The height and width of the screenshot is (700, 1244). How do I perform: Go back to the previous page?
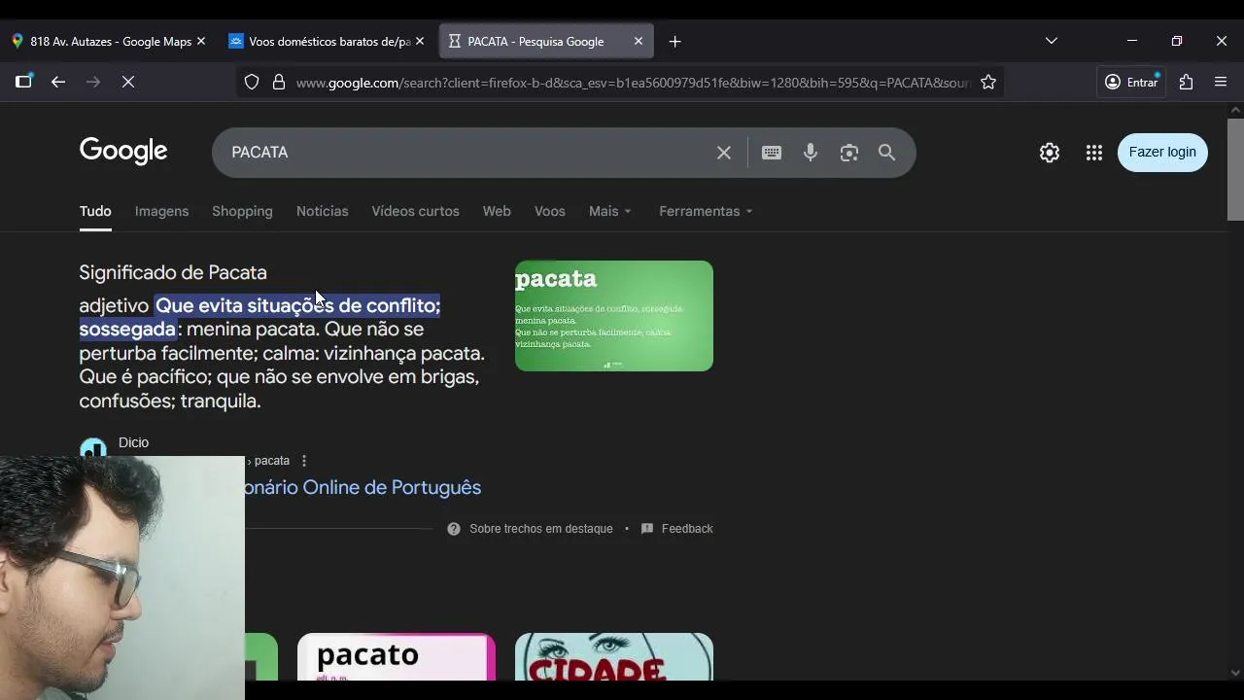click(x=58, y=83)
